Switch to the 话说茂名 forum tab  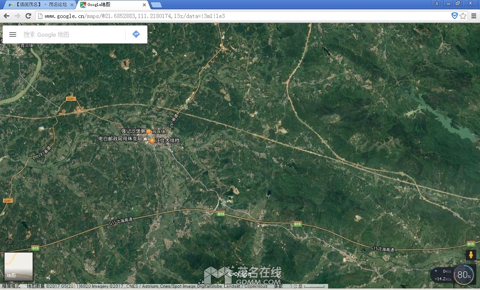click(x=37, y=5)
